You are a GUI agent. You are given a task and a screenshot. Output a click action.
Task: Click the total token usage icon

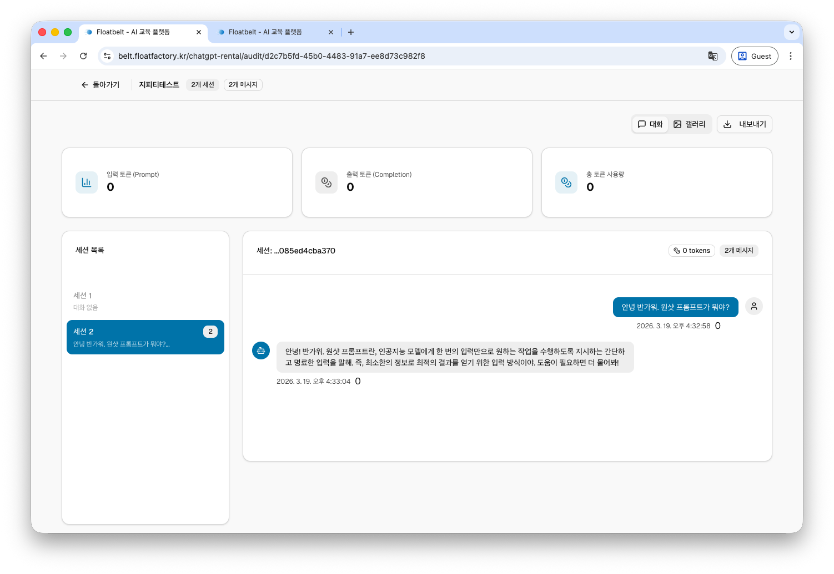[566, 182]
